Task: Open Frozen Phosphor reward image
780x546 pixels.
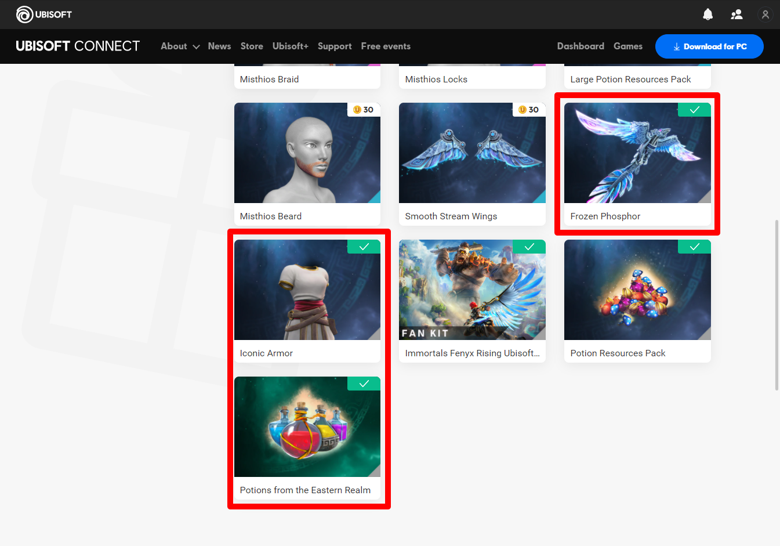Action: click(637, 153)
